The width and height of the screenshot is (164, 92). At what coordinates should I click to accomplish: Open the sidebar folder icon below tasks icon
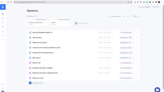[3, 22]
